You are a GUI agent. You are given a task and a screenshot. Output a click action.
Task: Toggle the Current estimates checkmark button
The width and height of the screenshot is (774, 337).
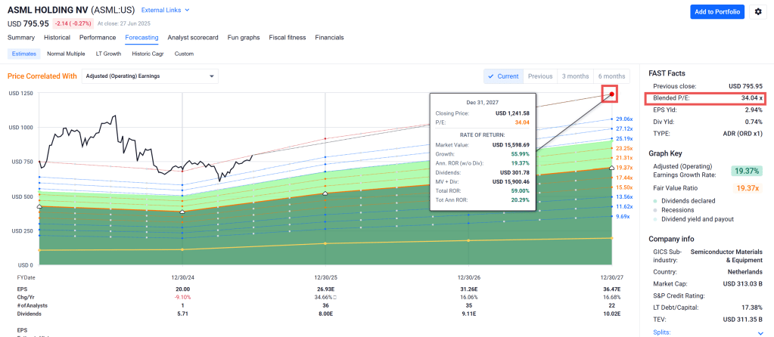click(x=503, y=76)
